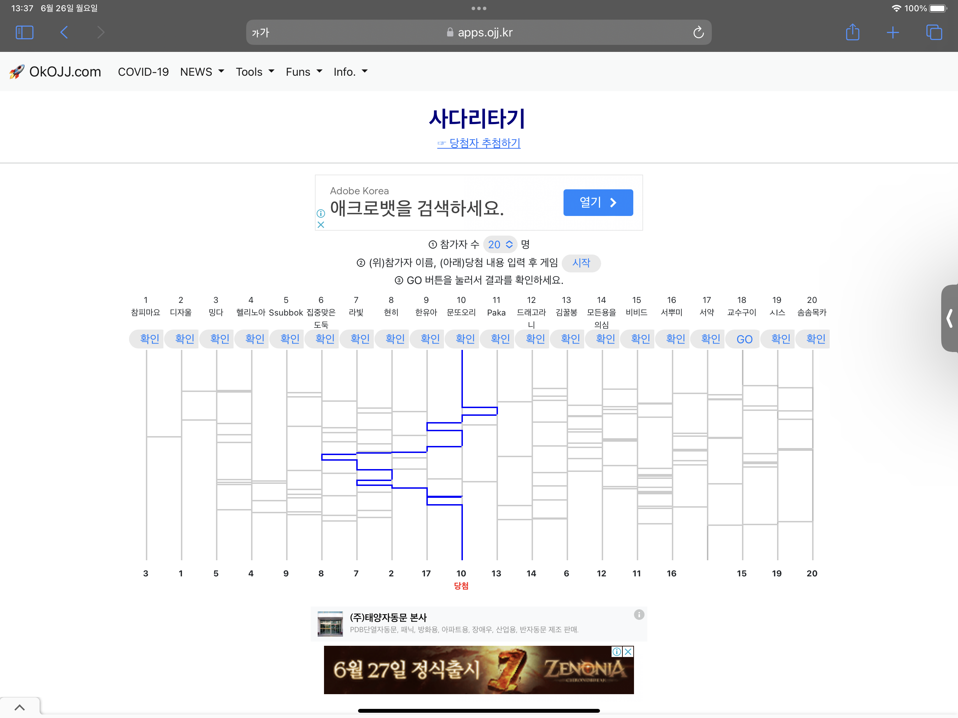The height and width of the screenshot is (718, 958).
Task: Expand the NEWS dropdown menu
Action: tap(202, 72)
